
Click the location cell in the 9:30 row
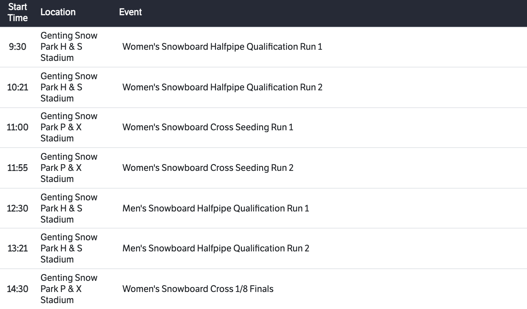pyautogui.click(x=69, y=47)
